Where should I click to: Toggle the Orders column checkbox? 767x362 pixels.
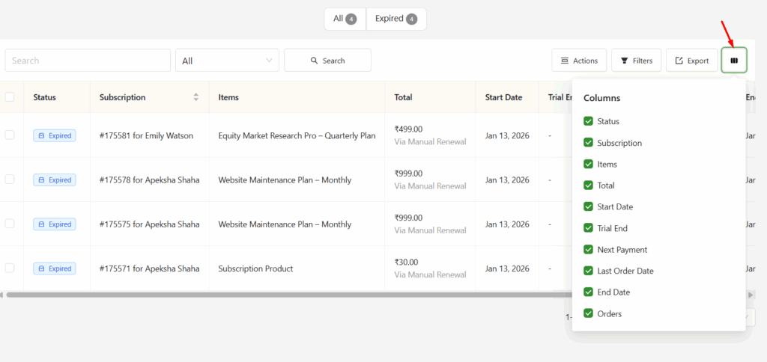(x=589, y=313)
